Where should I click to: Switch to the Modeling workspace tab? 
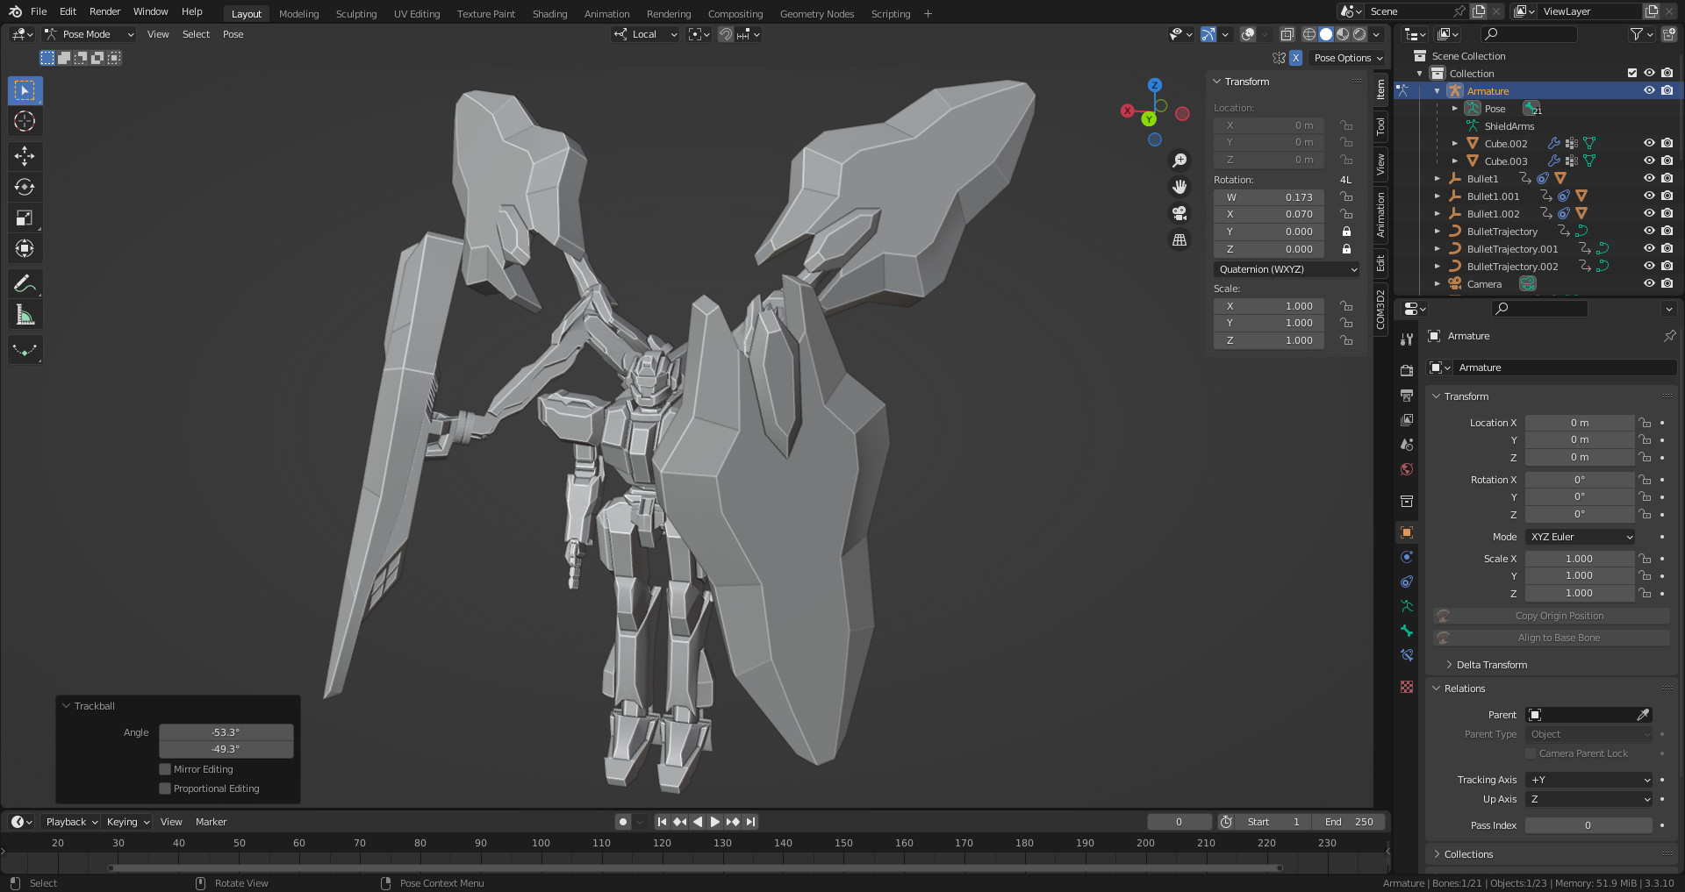coord(298,14)
